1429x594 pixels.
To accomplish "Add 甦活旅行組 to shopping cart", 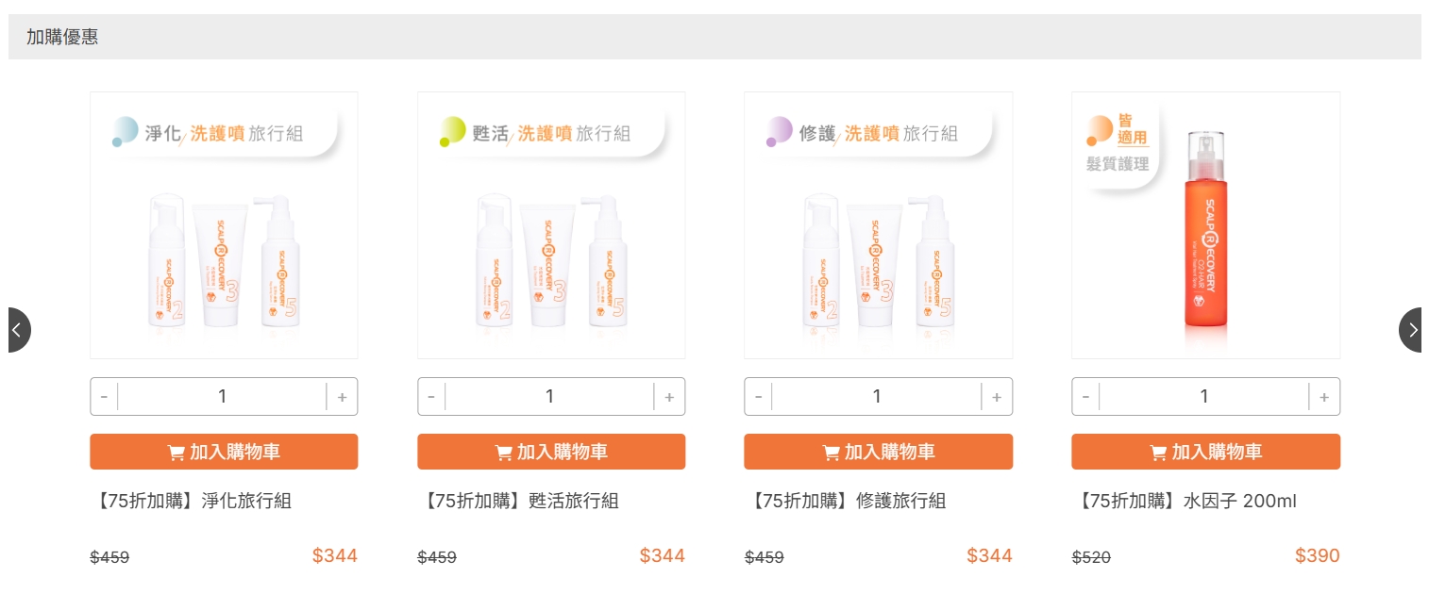I will click(551, 452).
